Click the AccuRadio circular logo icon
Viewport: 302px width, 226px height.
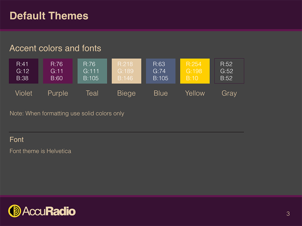pos(15,211)
